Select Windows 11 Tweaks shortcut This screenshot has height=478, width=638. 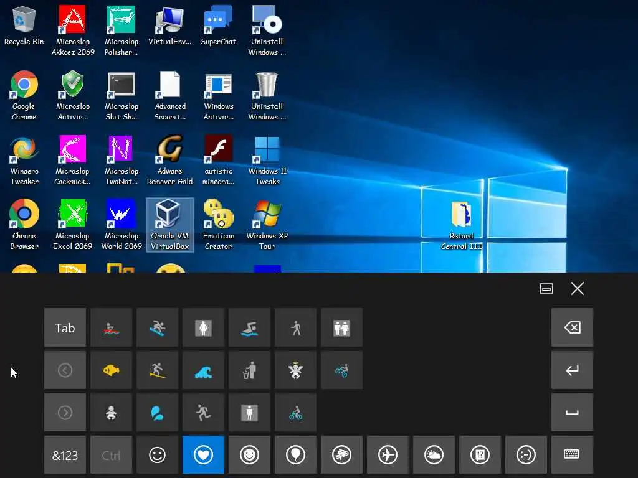tap(267, 160)
